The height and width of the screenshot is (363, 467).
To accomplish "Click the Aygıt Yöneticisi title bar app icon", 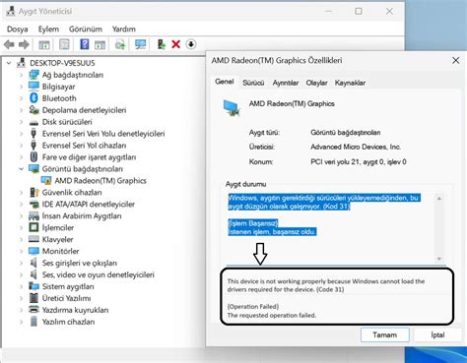I will pos(11,11).
